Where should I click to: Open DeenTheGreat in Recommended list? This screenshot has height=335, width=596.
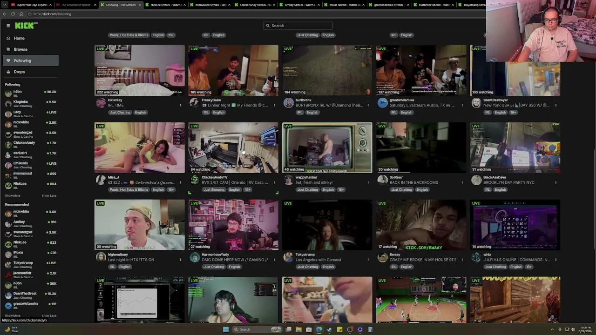31,295
